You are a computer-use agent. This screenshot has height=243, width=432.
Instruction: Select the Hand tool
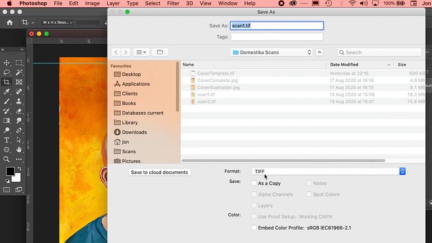pos(19,149)
